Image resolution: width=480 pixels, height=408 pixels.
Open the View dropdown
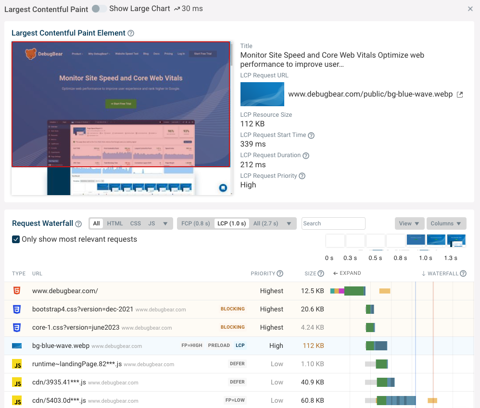(409, 223)
